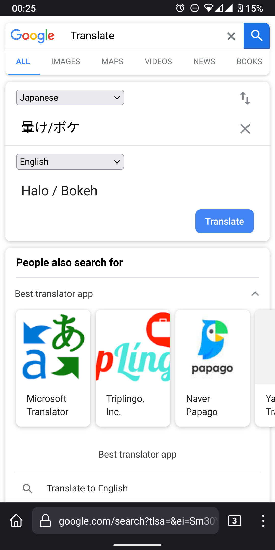
Task: Open the Translate to English suggestion
Action: (x=87, y=488)
